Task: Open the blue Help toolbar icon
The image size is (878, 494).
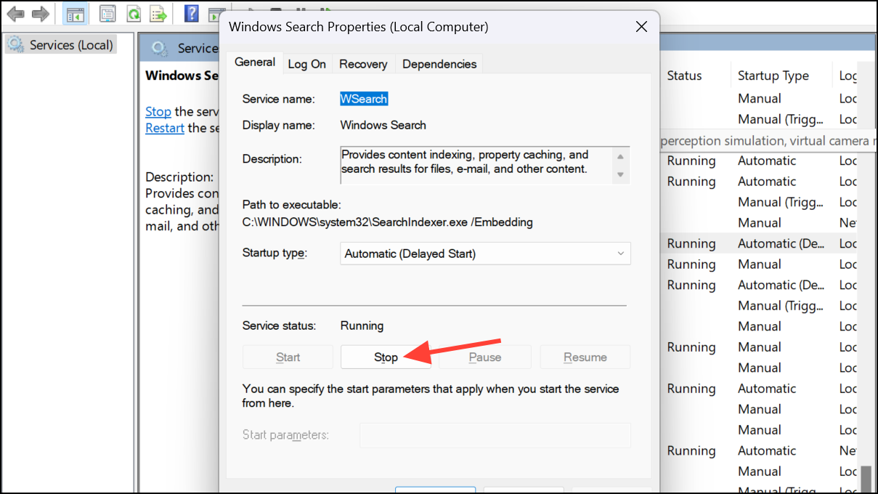Action: pyautogui.click(x=191, y=13)
